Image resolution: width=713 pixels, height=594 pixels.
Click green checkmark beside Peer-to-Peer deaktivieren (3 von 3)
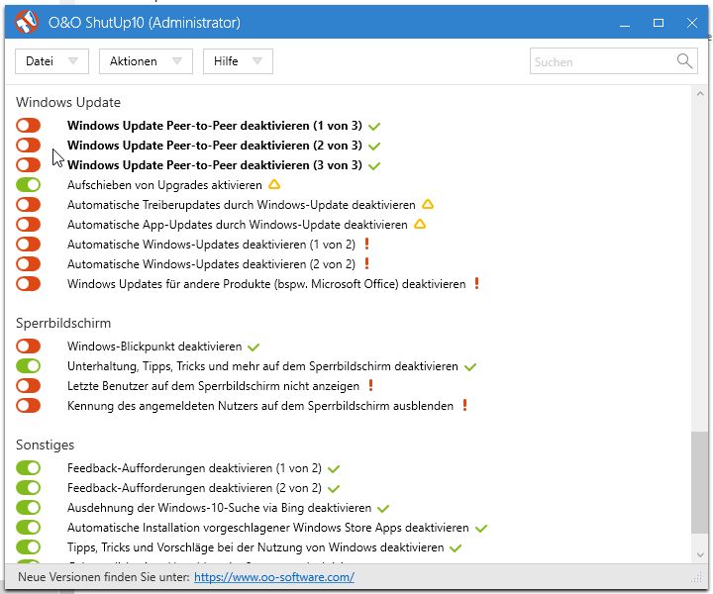click(374, 166)
